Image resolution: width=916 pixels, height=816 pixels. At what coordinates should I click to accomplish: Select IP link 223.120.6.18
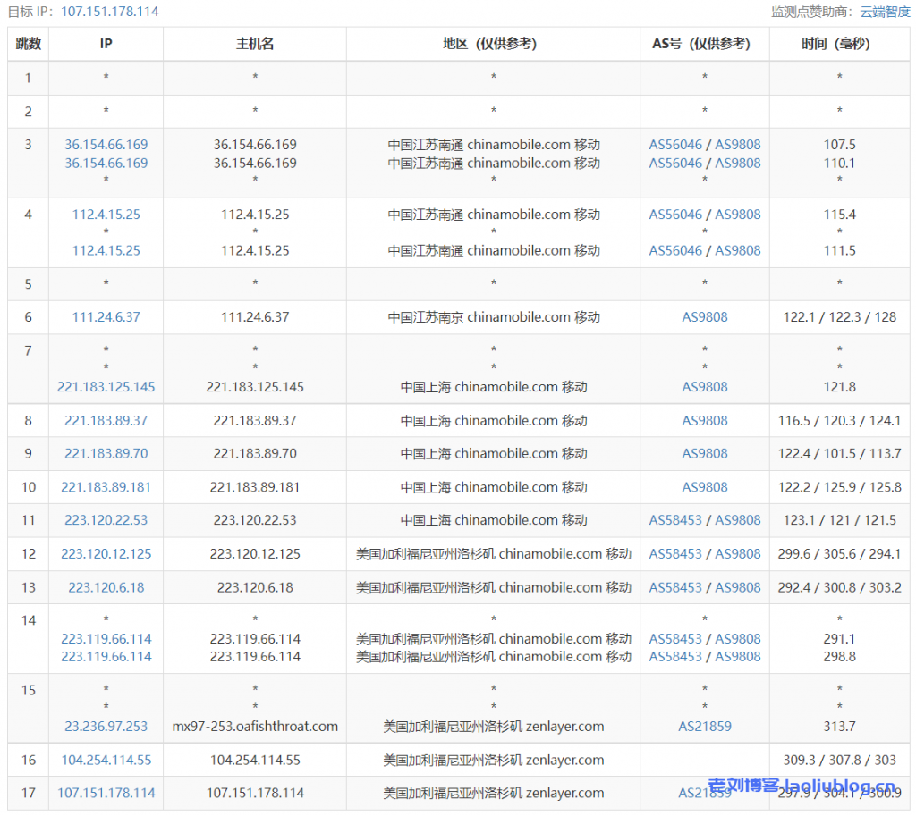tap(106, 587)
